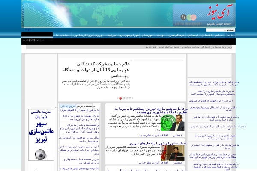Open latest-news item about خدمات بهینه به شهروندان

81,118
